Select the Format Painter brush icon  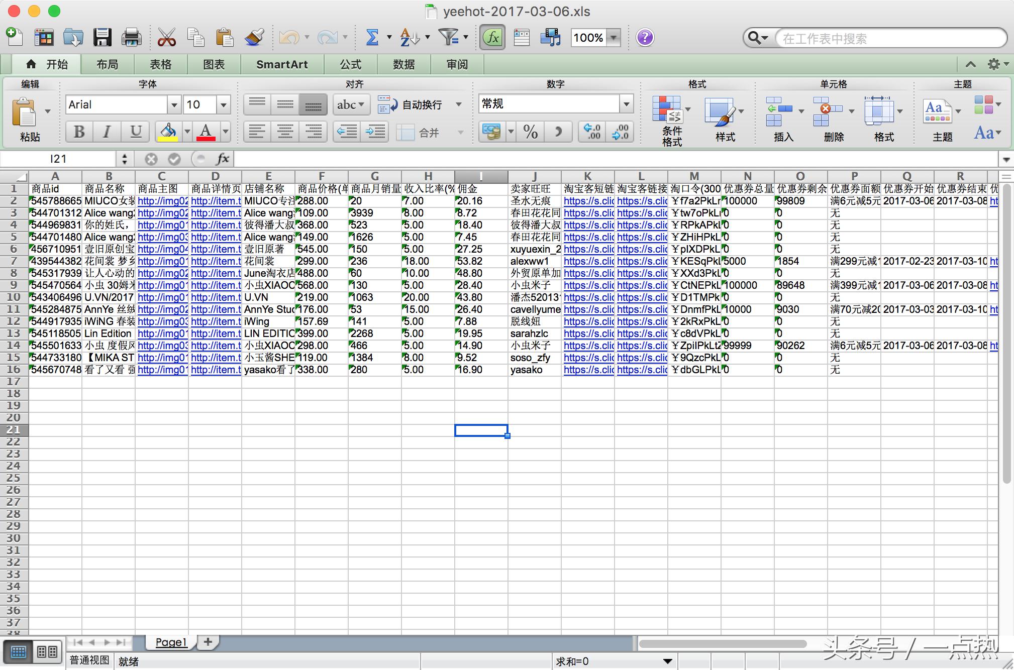tap(255, 38)
